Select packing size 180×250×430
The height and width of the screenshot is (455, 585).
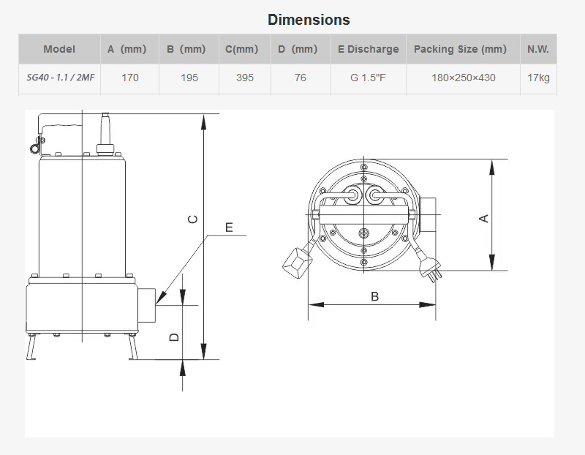(x=464, y=78)
